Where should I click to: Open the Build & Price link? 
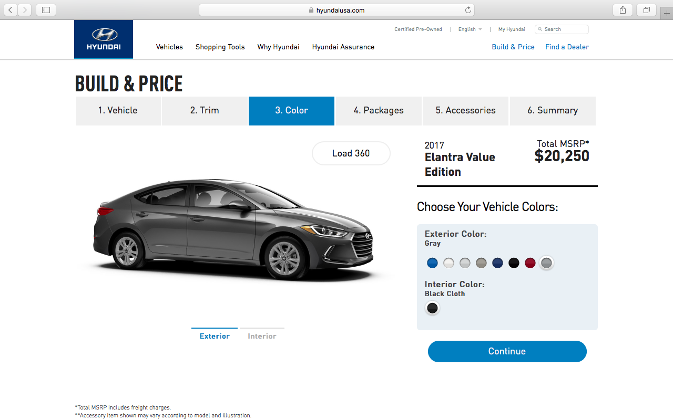pyautogui.click(x=513, y=47)
